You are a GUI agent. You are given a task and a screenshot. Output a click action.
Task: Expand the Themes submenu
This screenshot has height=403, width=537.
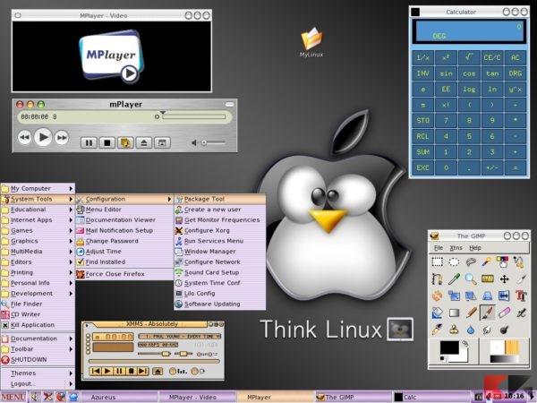coord(38,373)
